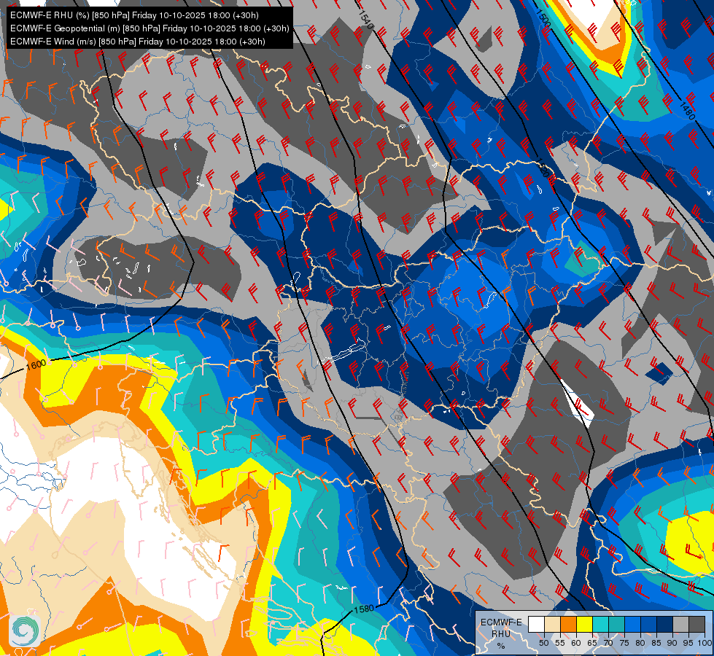Click the 1600 geopotential contour label
This screenshot has height=656, width=714.
click(x=36, y=364)
